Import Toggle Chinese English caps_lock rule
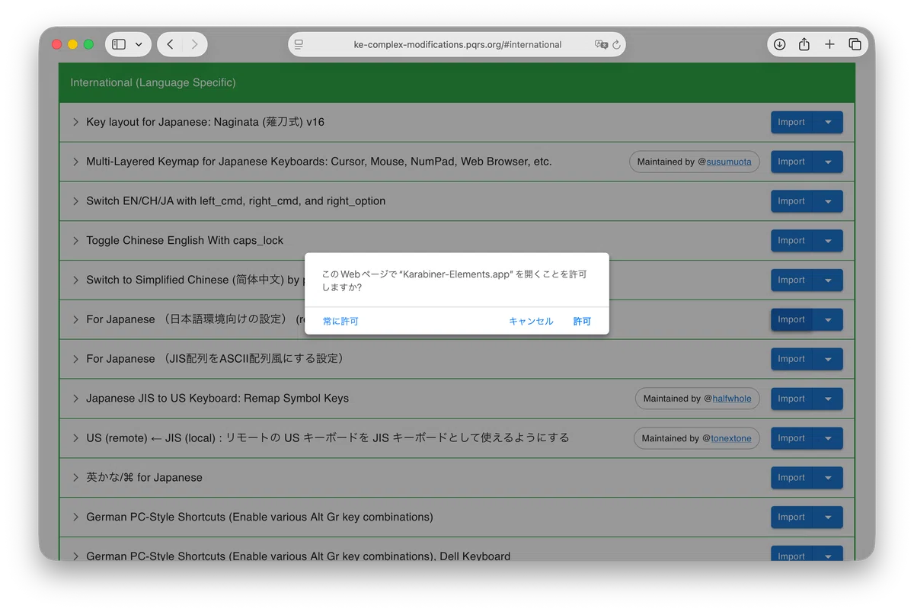 [x=791, y=240]
